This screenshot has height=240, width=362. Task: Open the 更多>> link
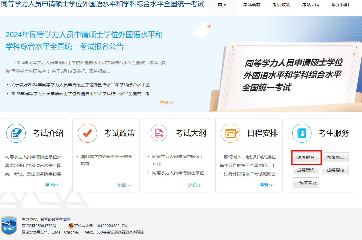[166, 103]
